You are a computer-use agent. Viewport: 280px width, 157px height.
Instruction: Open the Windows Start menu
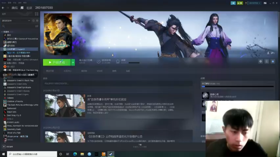point(3,154)
